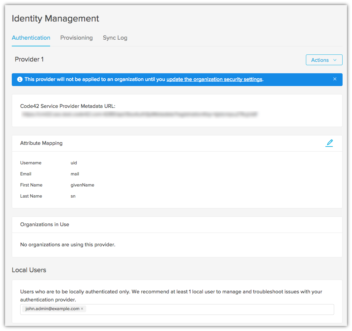Click the Organizations in Use section header
This screenshot has height=331, width=352.
coord(44,224)
